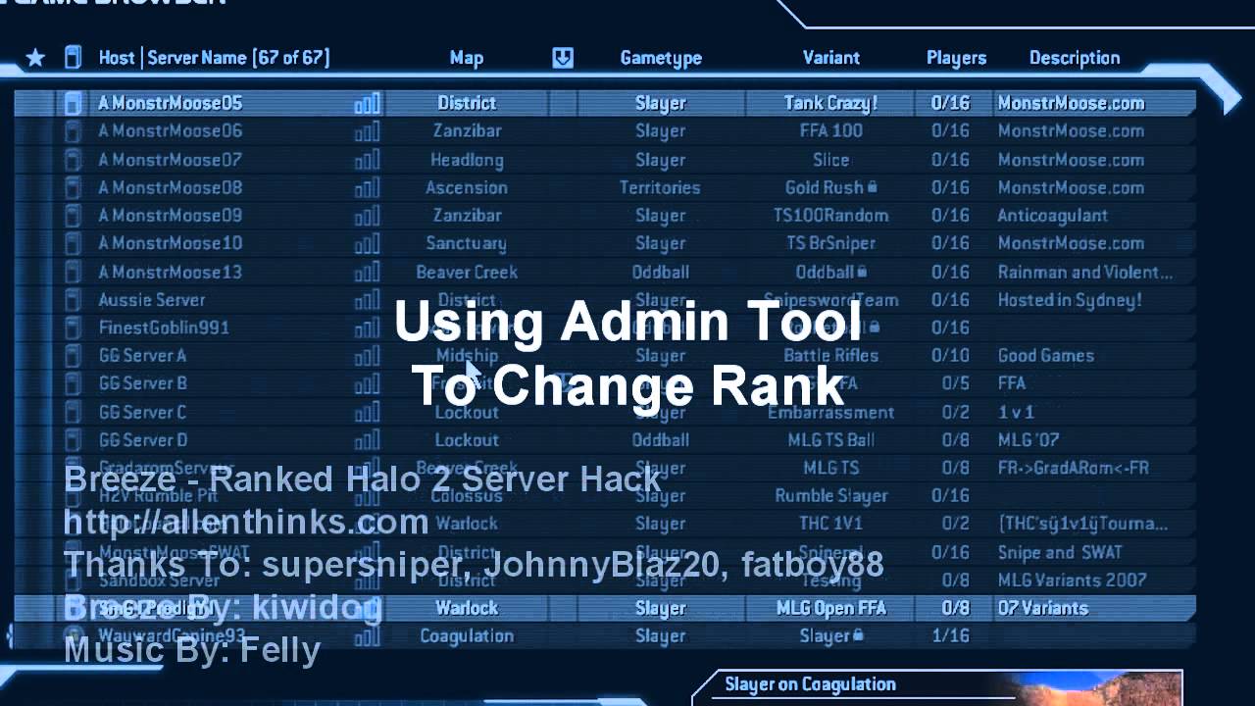Sort servers by Players column

(x=956, y=58)
